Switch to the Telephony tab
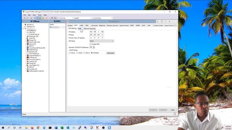The height and width of the screenshot is (130, 232). coord(102,26)
